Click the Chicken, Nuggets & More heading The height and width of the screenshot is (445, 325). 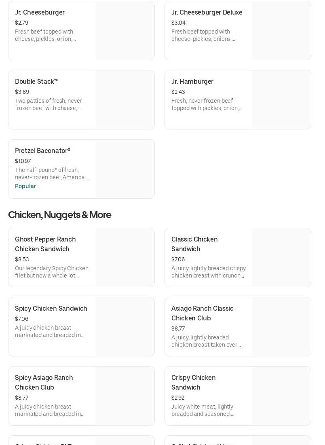(x=59, y=215)
